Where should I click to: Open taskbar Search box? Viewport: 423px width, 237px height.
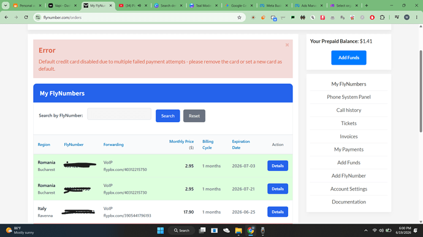point(181,230)
